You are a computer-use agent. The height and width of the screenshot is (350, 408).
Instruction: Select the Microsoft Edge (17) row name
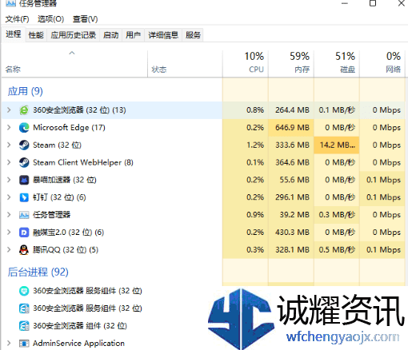[x=69, y=128]
